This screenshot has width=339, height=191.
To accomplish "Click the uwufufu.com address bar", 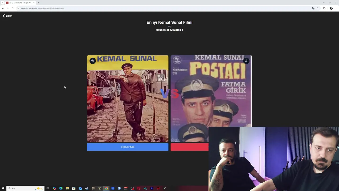I will [x=164, y=8].
